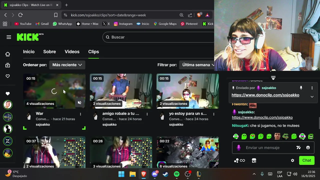
Task: Switch to the Inicio tab
Action: click(x=29, y=51)
